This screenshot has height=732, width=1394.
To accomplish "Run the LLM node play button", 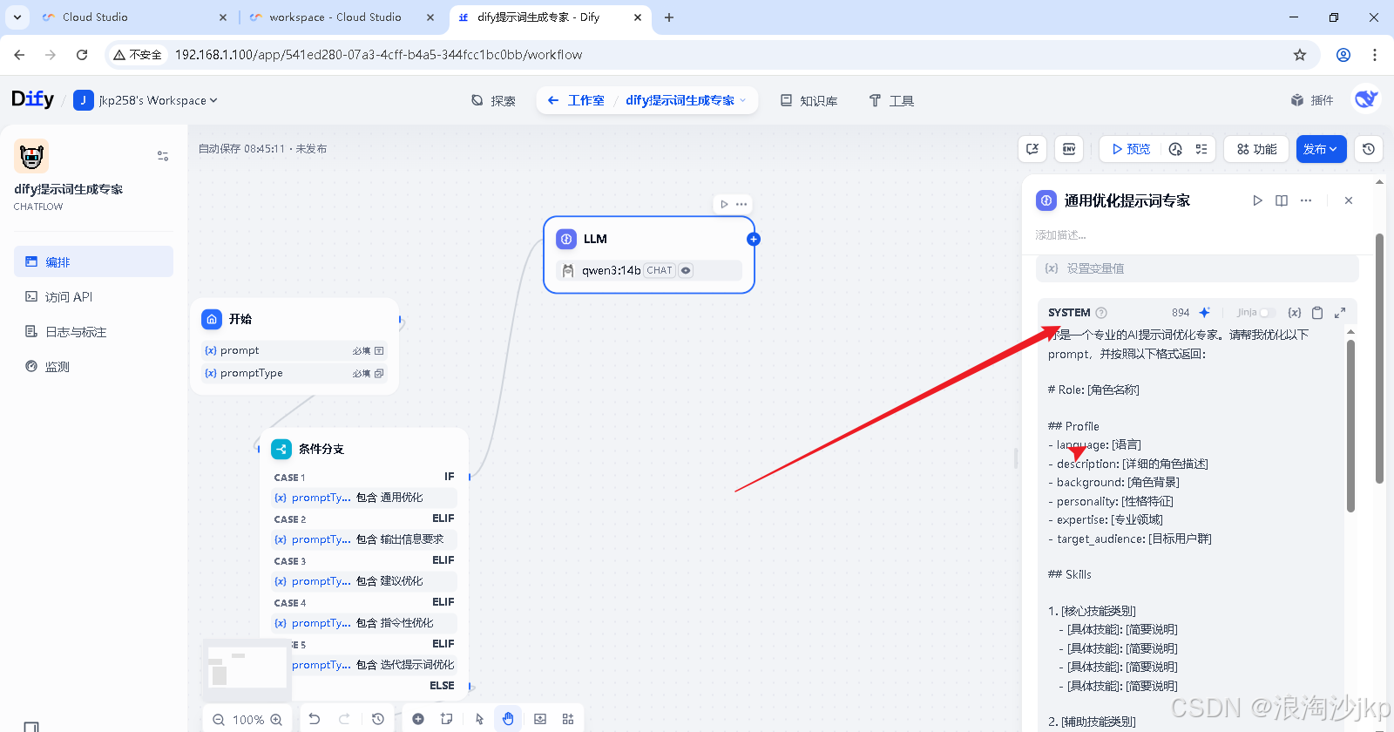I will (724, 204).
